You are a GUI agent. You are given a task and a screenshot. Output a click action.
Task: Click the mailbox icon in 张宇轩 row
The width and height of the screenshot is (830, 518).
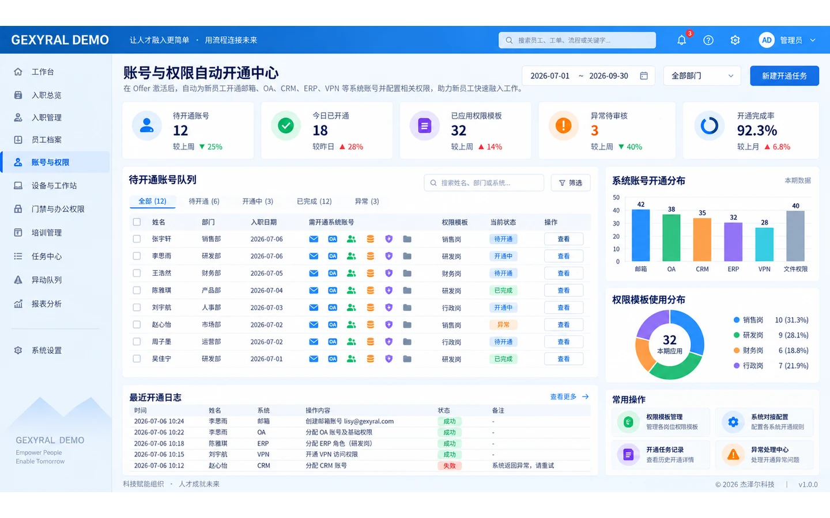pyautogui.click(x=314, y=239)
